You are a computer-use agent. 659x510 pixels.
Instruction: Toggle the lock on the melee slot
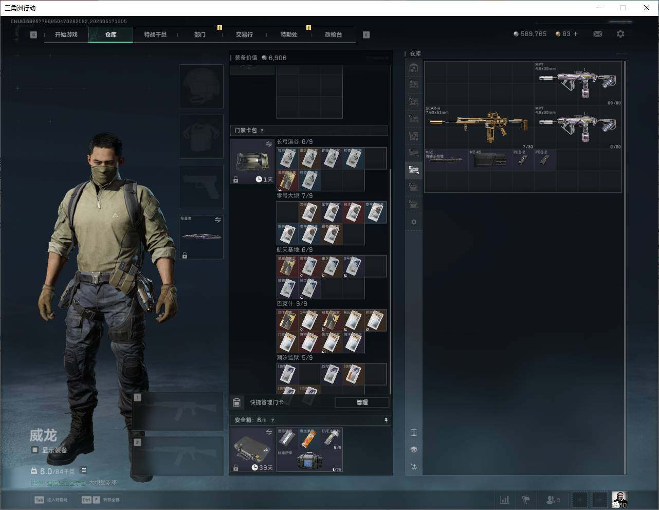(x=185, y=255)
